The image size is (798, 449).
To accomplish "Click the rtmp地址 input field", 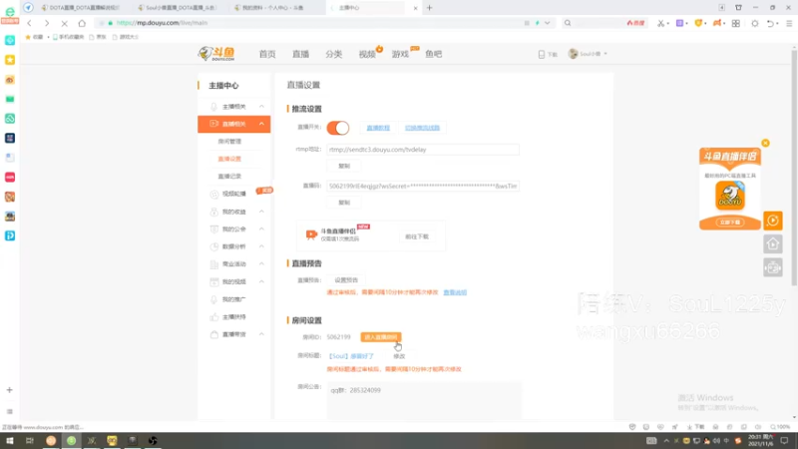I will tap(423, 150).
